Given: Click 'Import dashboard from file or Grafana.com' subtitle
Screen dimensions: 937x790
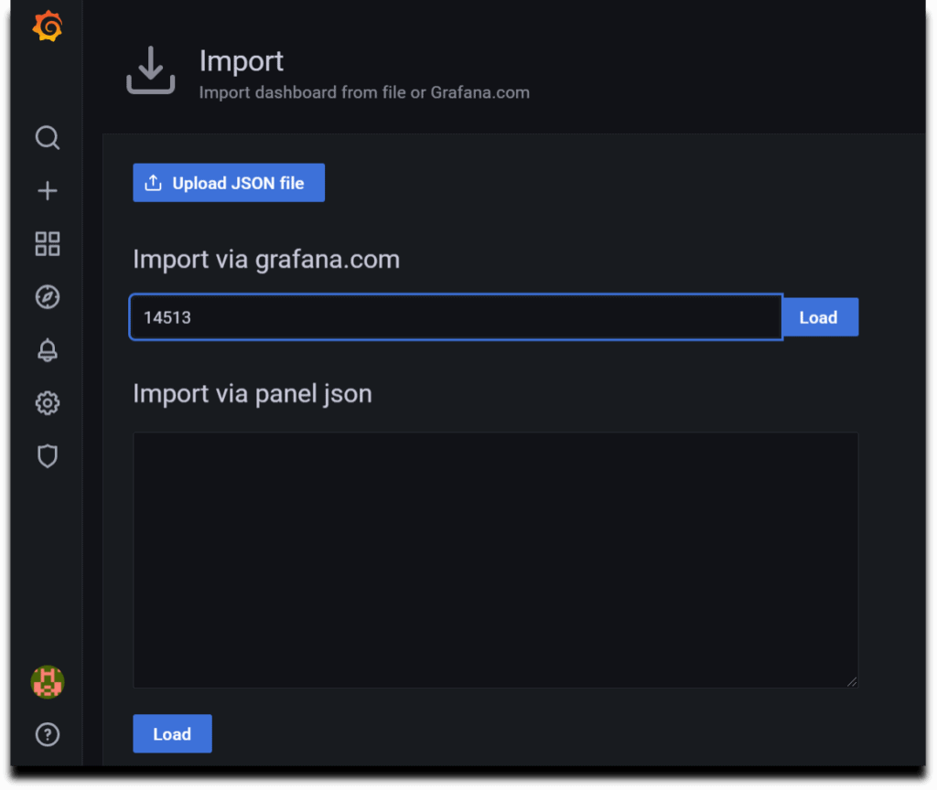Looking at the screenshot, I should tap(364, 92).
